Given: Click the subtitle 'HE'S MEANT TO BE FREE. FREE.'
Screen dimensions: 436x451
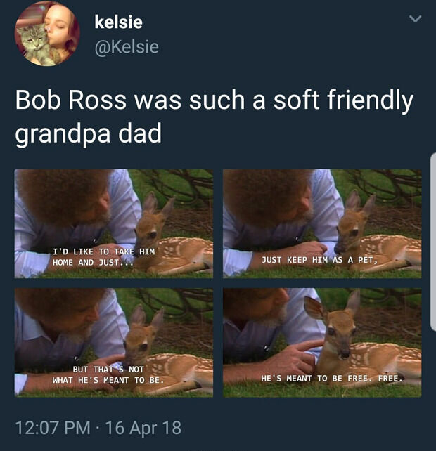Looking at the screenshot, I should tap(331, 378).
